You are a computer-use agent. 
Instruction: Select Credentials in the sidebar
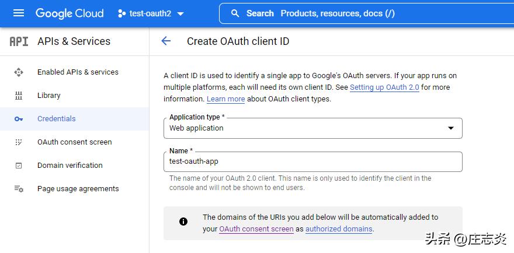tap(74, 119)
